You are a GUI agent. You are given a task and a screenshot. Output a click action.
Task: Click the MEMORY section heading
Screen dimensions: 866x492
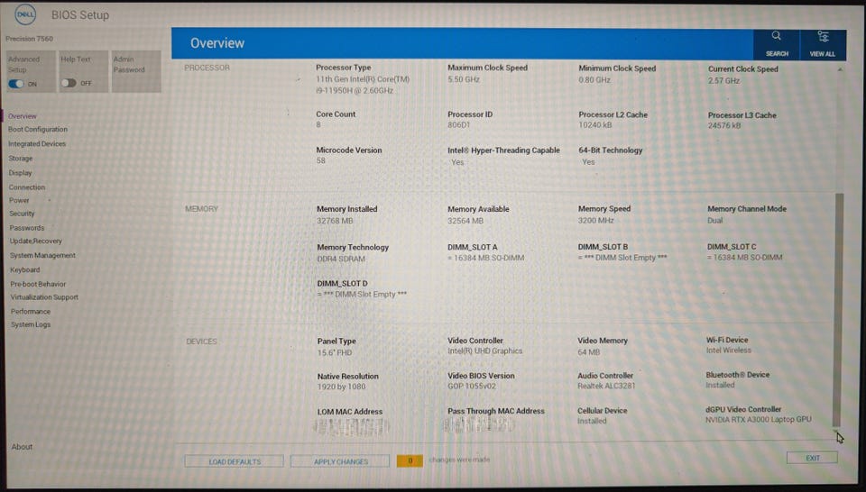pos(201,209)
